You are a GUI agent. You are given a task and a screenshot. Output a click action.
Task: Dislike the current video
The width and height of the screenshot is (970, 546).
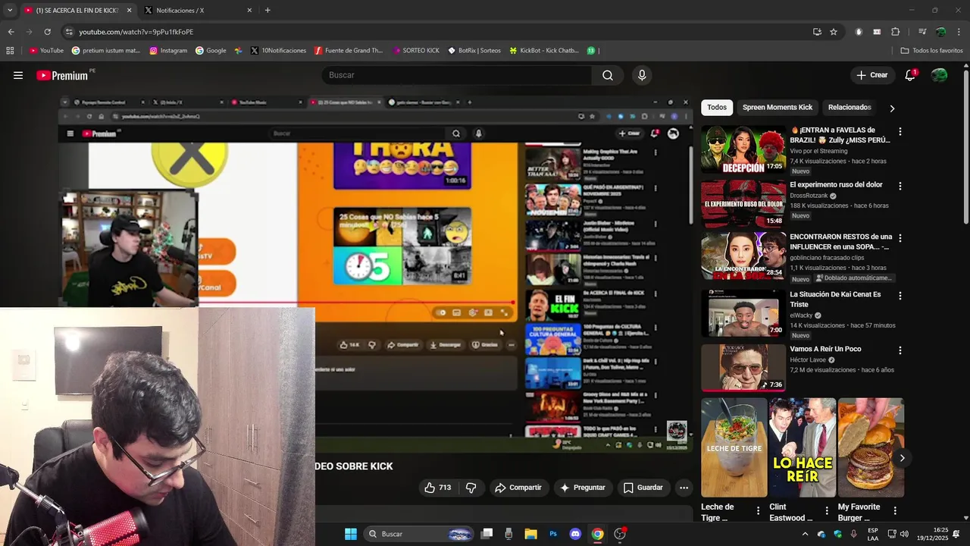(x=471, y=488)
